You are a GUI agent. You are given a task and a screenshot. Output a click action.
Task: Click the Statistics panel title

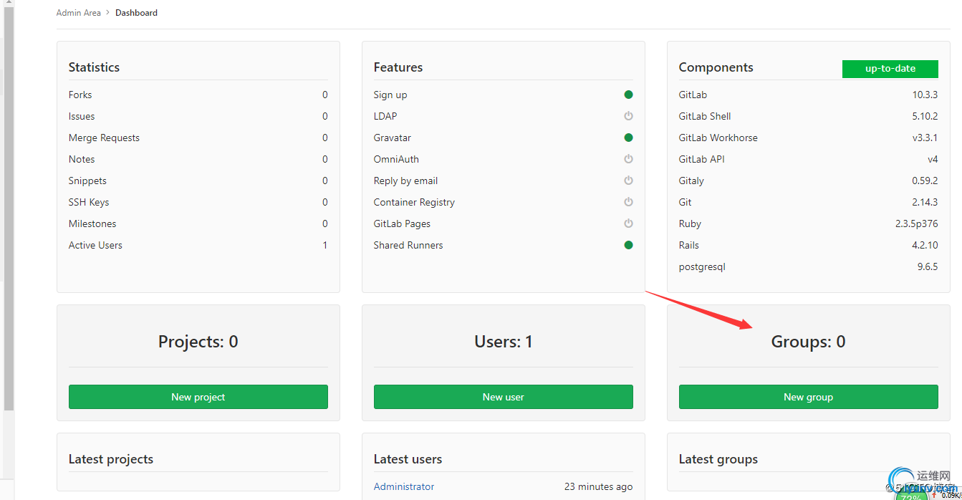tap(94, 67)
